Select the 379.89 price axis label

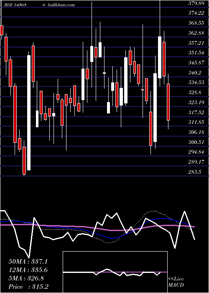point(196,3)
